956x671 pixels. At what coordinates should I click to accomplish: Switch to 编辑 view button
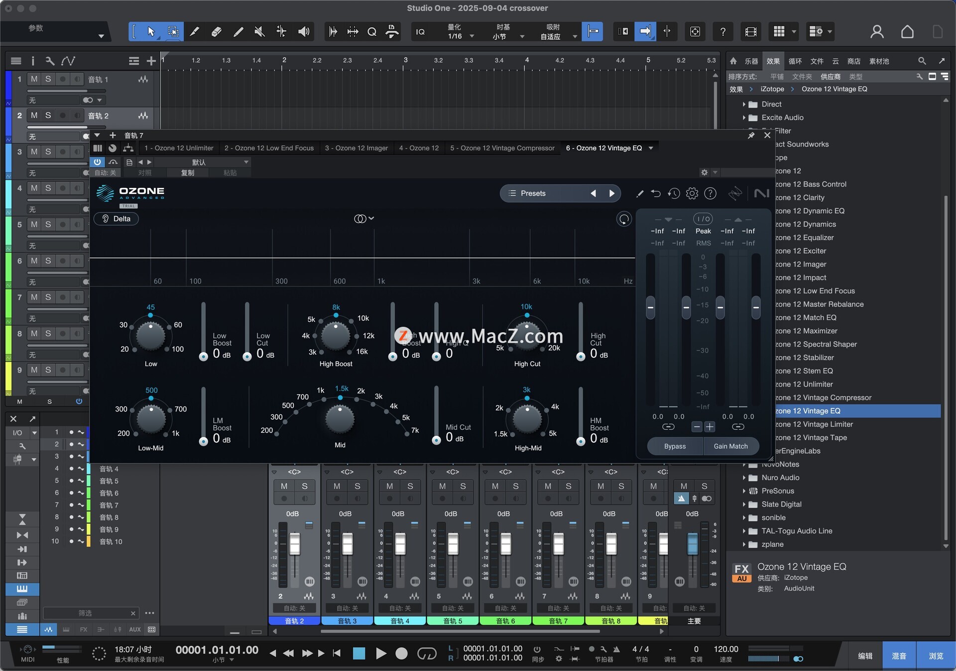point(865,656)
